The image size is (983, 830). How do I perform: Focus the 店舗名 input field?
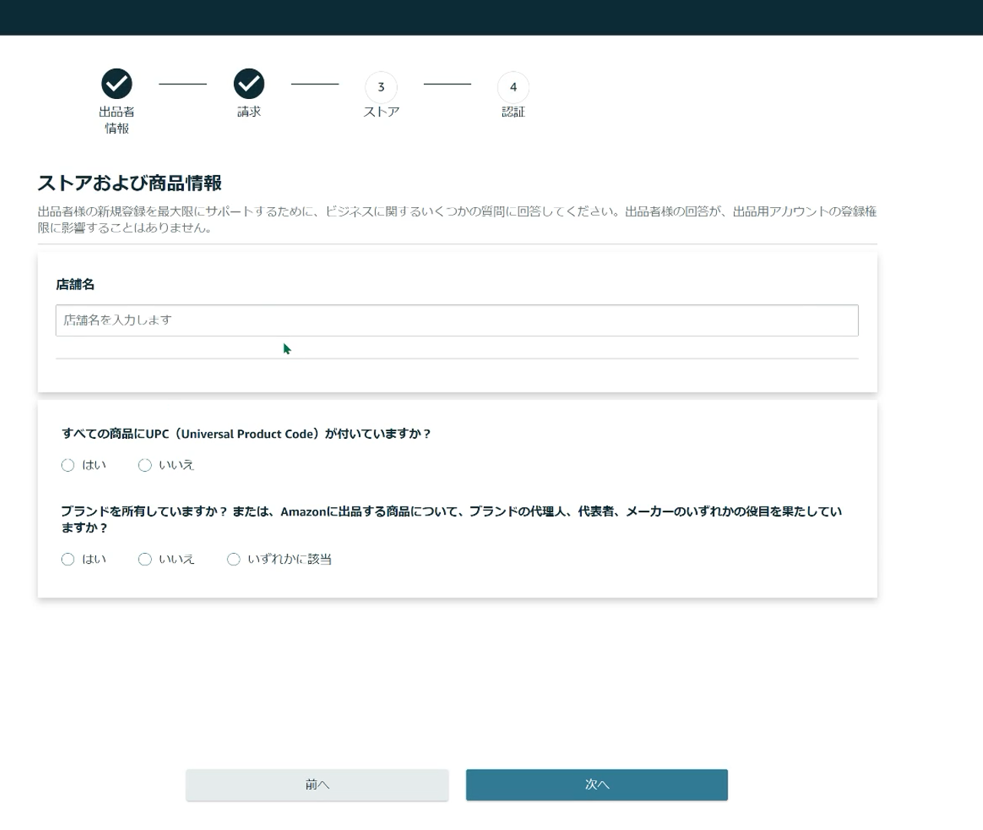pos(457,320)
